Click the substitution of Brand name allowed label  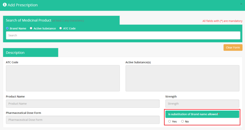click(x=193, y=114)
